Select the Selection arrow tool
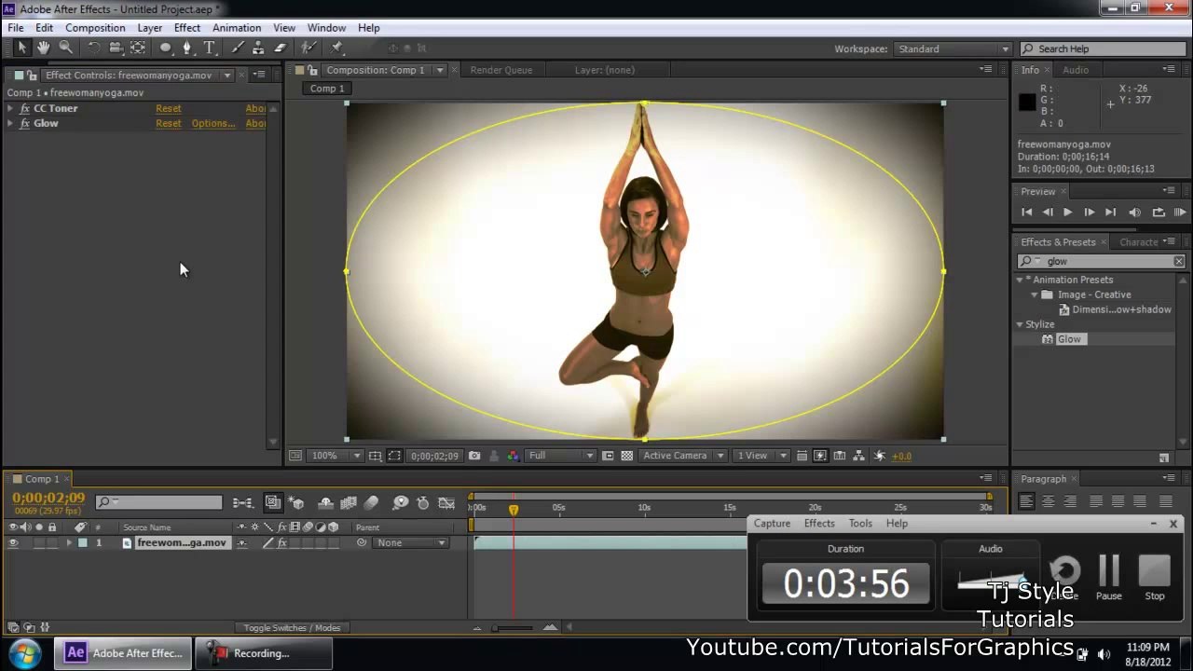The image size is (1193, 671). pyautogui.click(x=22, y=48)
